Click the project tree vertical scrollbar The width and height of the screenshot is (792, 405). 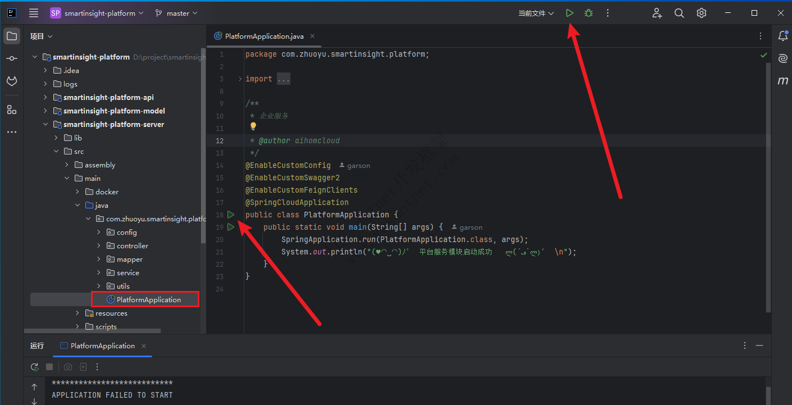(203, 146)
